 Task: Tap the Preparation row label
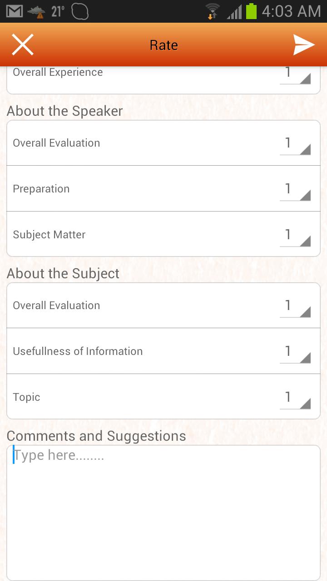tap(41, 189)
